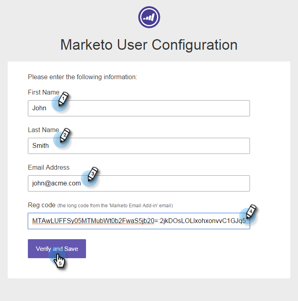
Task: Click the Reg code hint about add-in email
Action: 115,206
